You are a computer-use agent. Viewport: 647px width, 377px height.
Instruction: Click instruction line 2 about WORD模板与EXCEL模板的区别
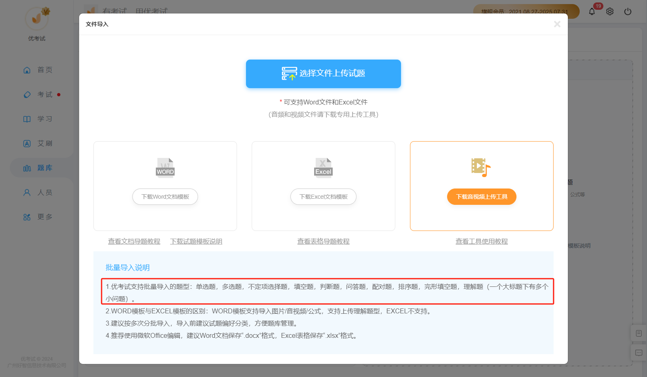[x=269, y=311]
